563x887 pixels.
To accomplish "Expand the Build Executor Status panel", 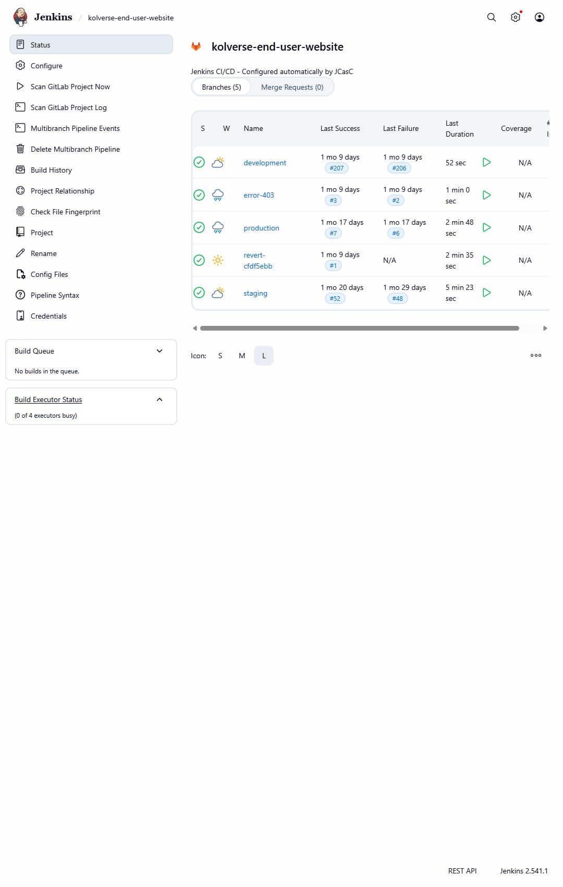I will click(x=160, y=399).
